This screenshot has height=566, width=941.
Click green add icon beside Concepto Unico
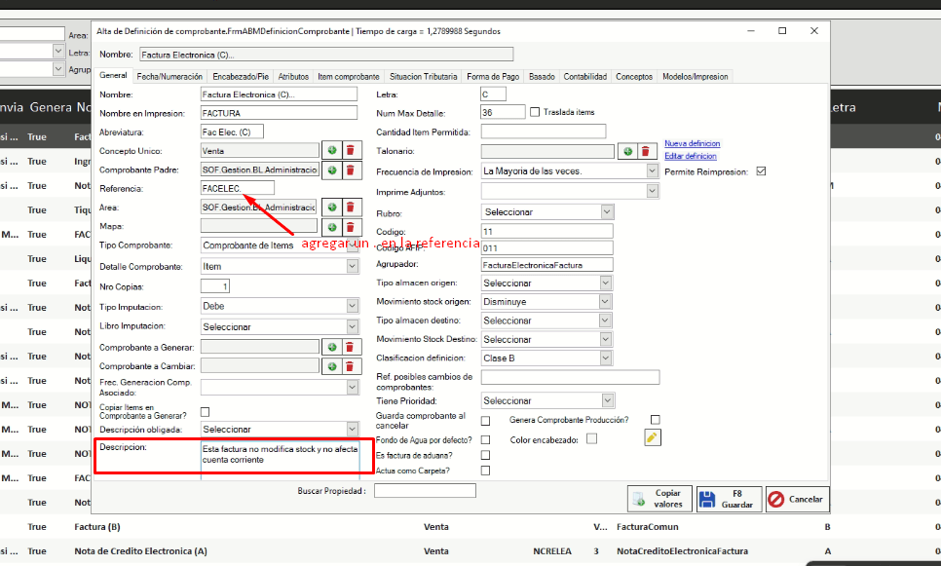pos(332,151)
